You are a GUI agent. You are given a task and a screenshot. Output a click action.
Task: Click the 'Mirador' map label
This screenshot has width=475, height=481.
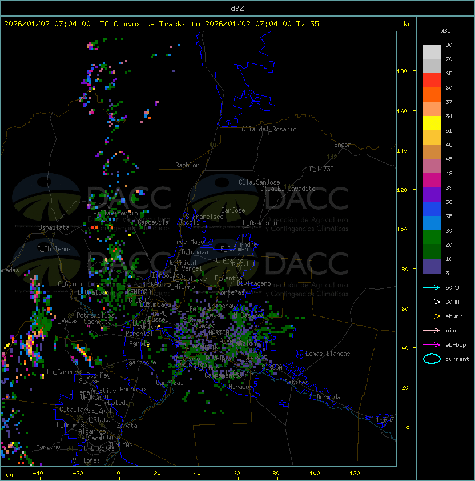pyautogui.click(x=241, y=387)
